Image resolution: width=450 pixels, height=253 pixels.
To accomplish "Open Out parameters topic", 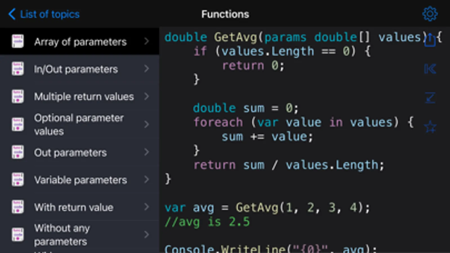I will [80, 152].
